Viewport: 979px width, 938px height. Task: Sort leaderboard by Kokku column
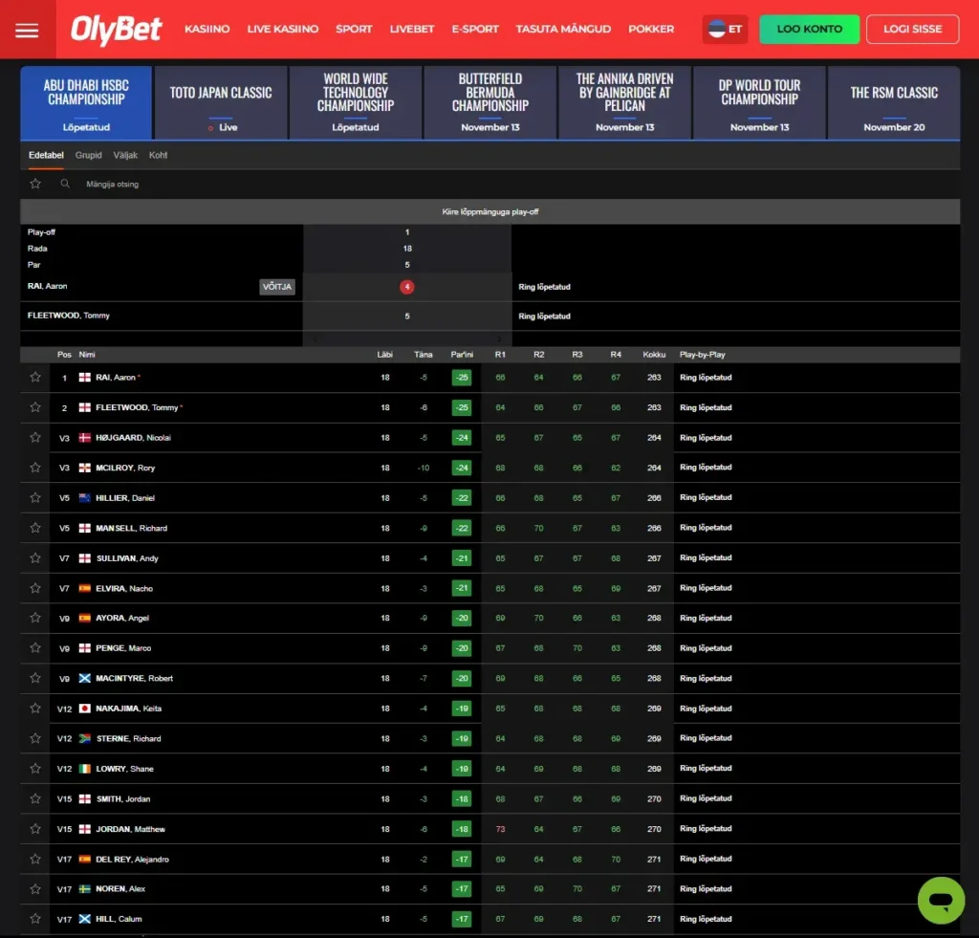point(654,355)
